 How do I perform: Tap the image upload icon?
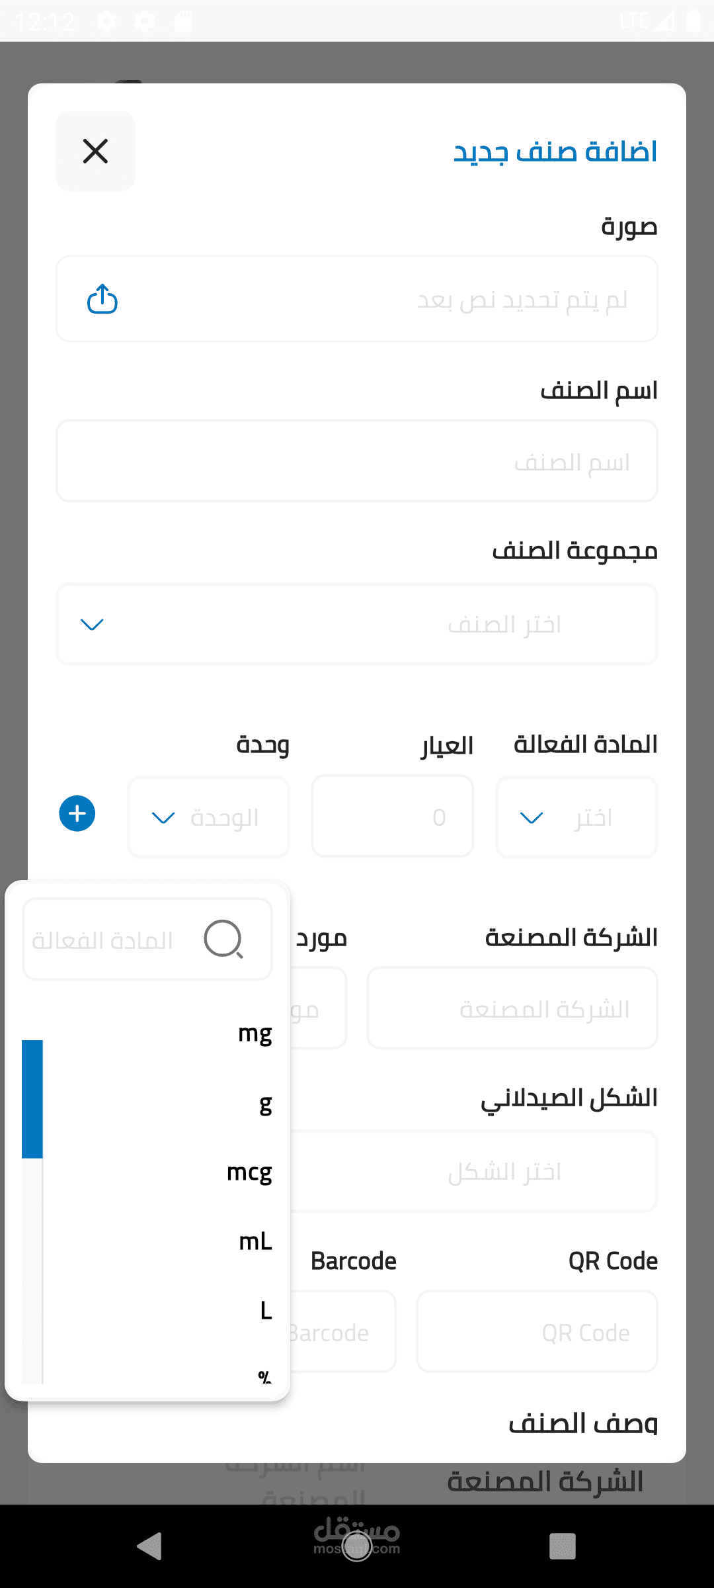coord(102,299)
